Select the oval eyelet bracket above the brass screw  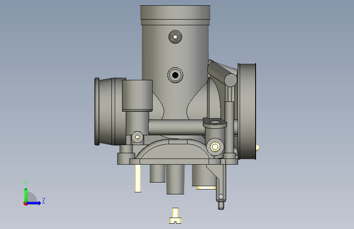(x=215, y=123)
